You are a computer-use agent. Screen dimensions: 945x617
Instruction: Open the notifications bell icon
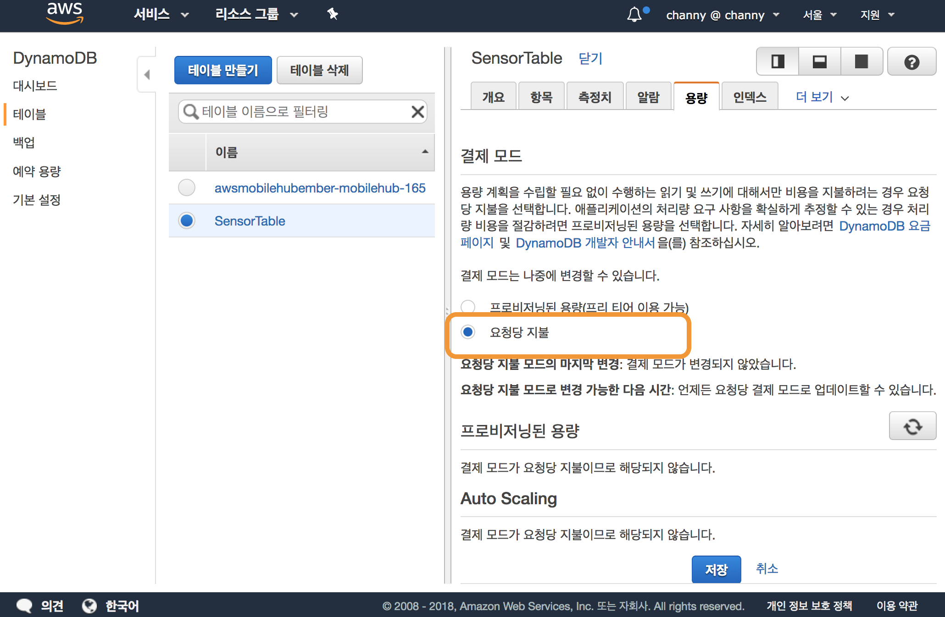pos(634,15)
